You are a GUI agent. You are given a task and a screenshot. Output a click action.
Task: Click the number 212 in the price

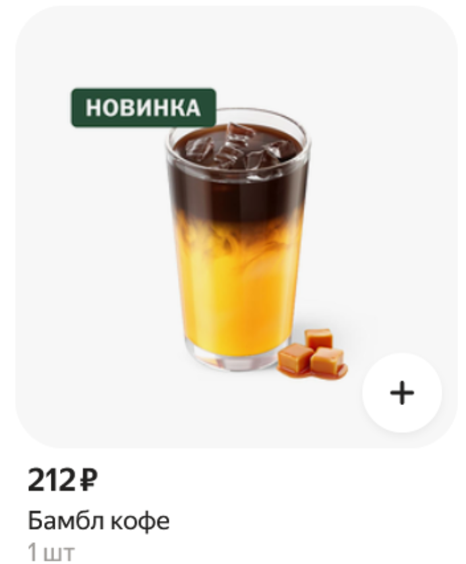(x=51, y=481)
